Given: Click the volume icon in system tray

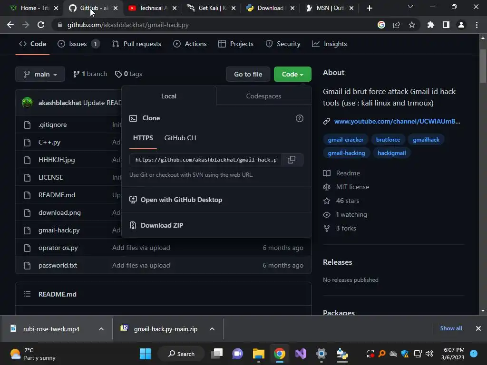Looking at the screenshot, I should coord(429,354).
